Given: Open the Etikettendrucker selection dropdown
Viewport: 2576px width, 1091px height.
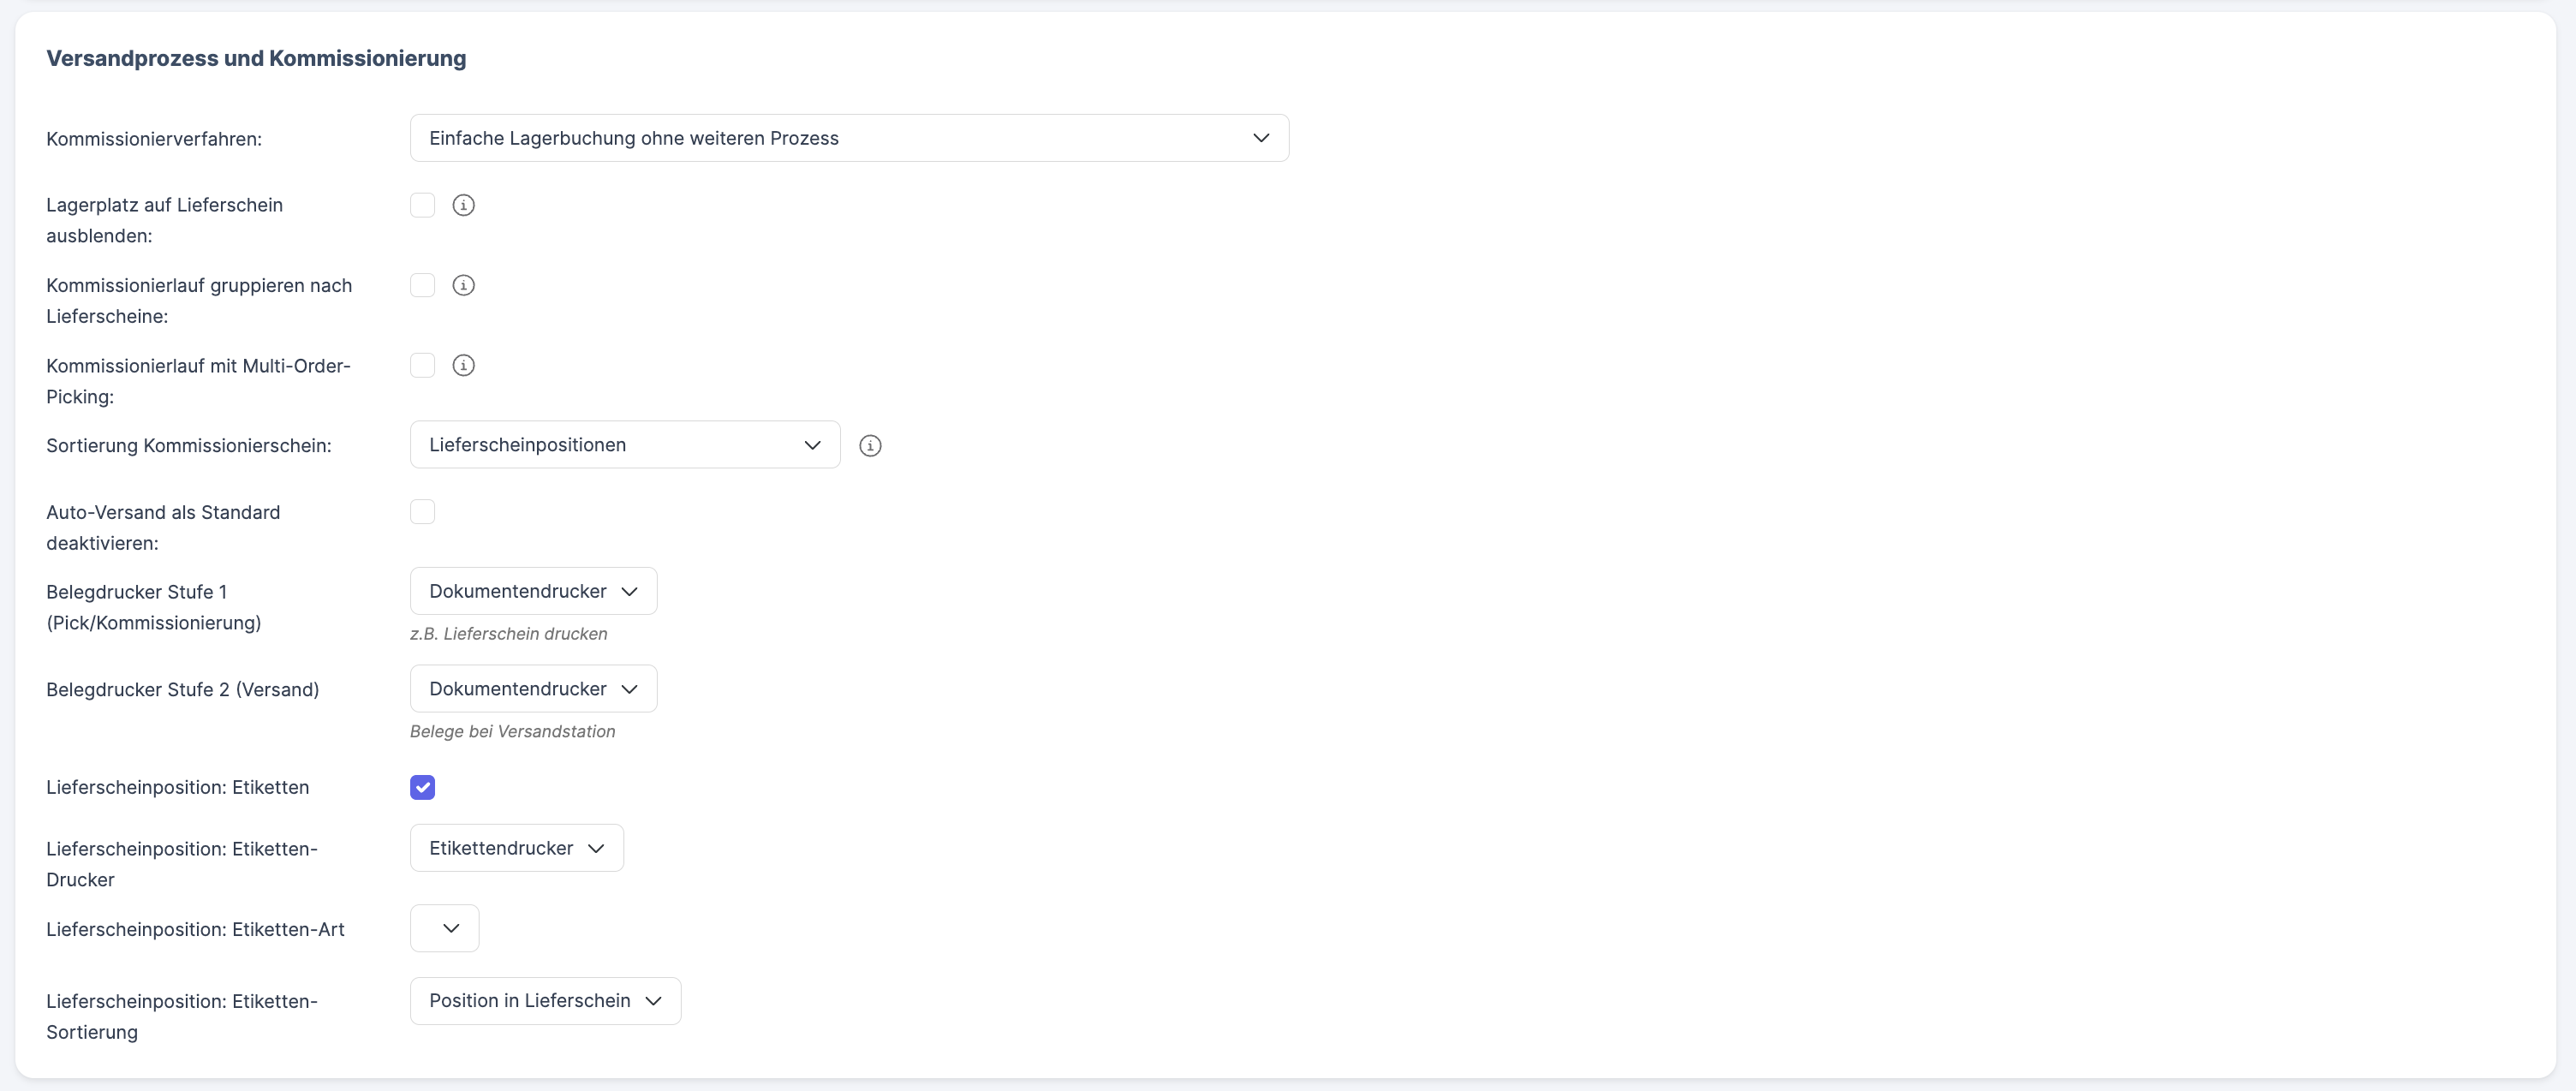Looking at the screenshot, I should [x=516, y=848].
